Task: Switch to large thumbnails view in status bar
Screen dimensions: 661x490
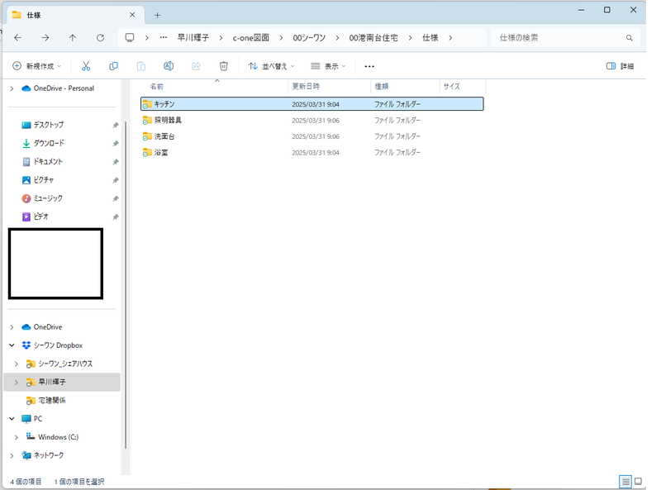Action: click(x=638, y=481)
